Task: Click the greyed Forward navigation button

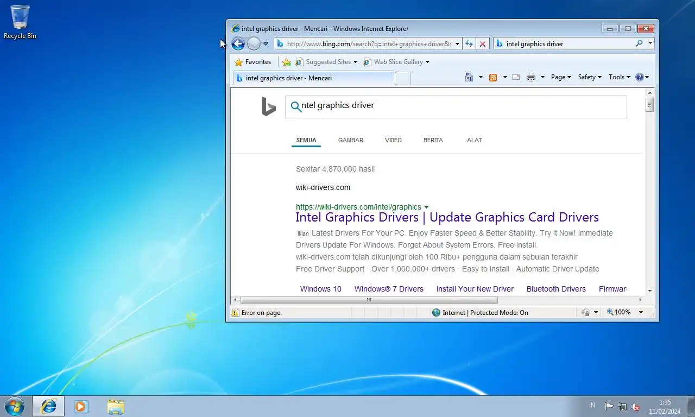Action: [x=254, y=44]
